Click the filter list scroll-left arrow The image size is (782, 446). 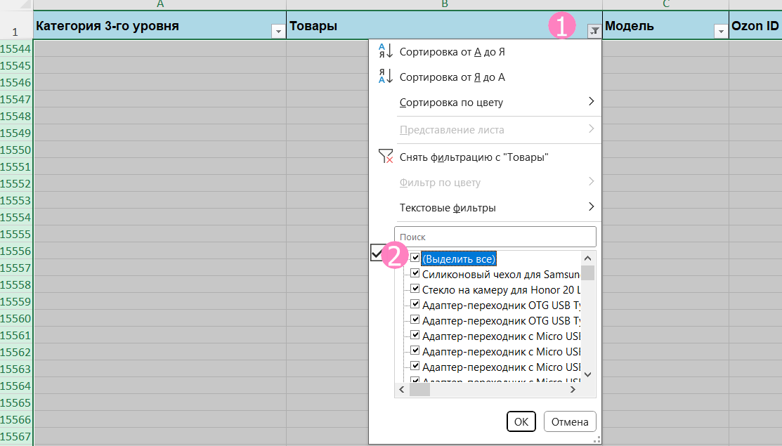(x=402, y=391)
